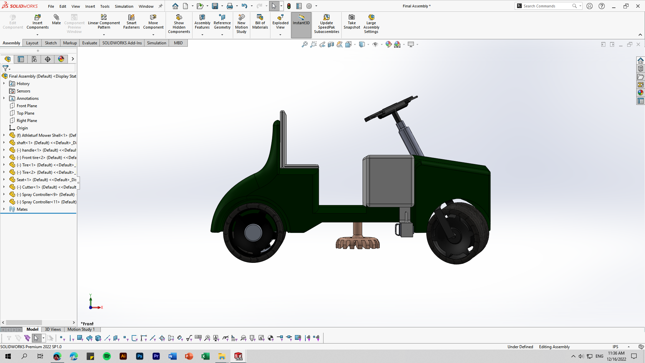
Task: Toggle the Filter Faces button
Action: (x=80, y=338)
